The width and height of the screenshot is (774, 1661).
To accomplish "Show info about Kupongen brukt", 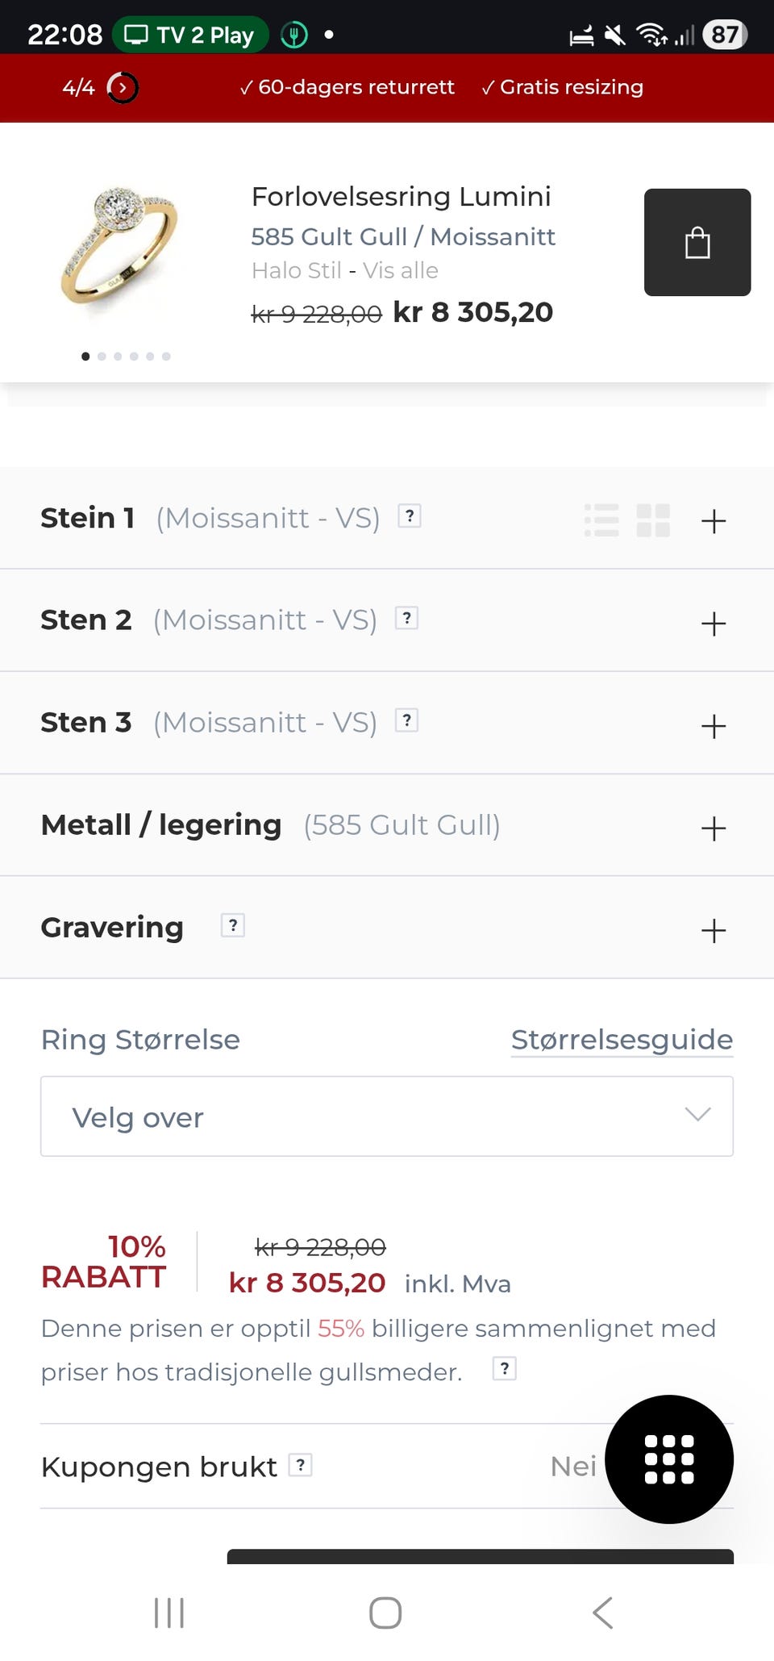I will (x=301, y=1465).
